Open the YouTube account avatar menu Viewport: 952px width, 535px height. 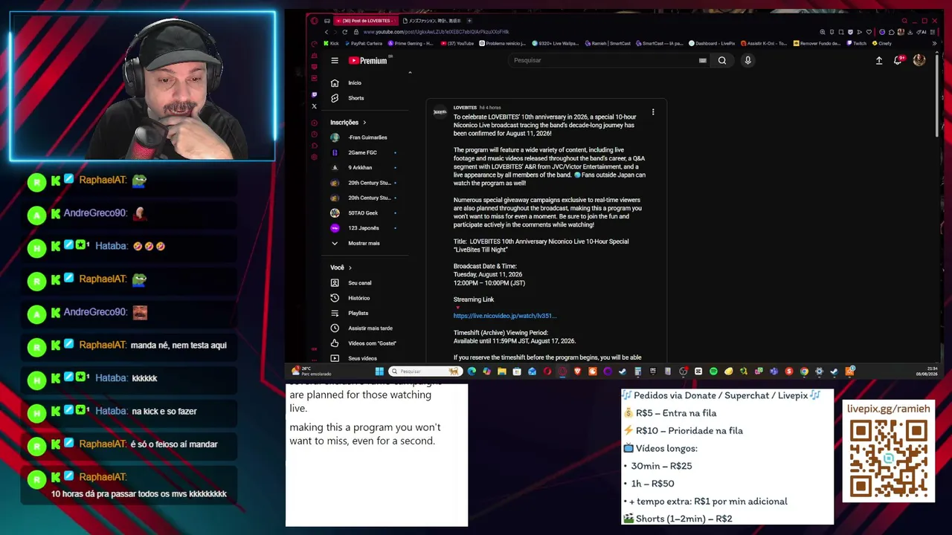point(919,60)
